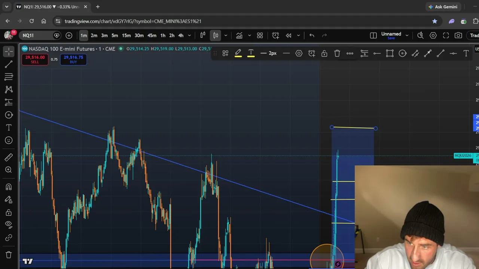Toggle stay in drawing mode
The width and height of the screenshot is (479, 269).
click(9, 200)
